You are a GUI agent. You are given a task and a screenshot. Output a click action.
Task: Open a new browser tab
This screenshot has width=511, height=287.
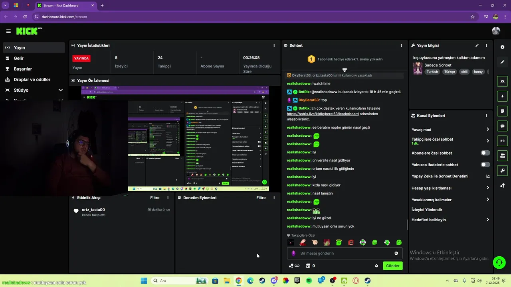pyautogui.click(x=102, y=6)
